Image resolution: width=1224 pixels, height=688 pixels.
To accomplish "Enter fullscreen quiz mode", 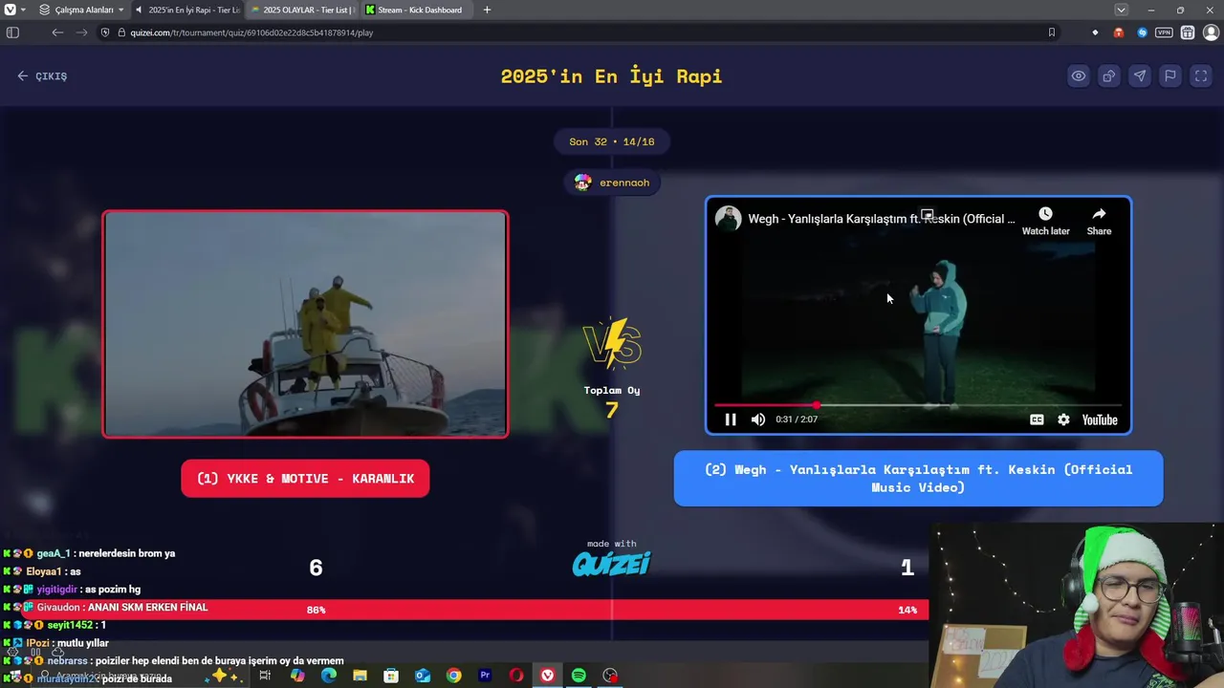I will pyautogui.click(x=1201, y=76).
